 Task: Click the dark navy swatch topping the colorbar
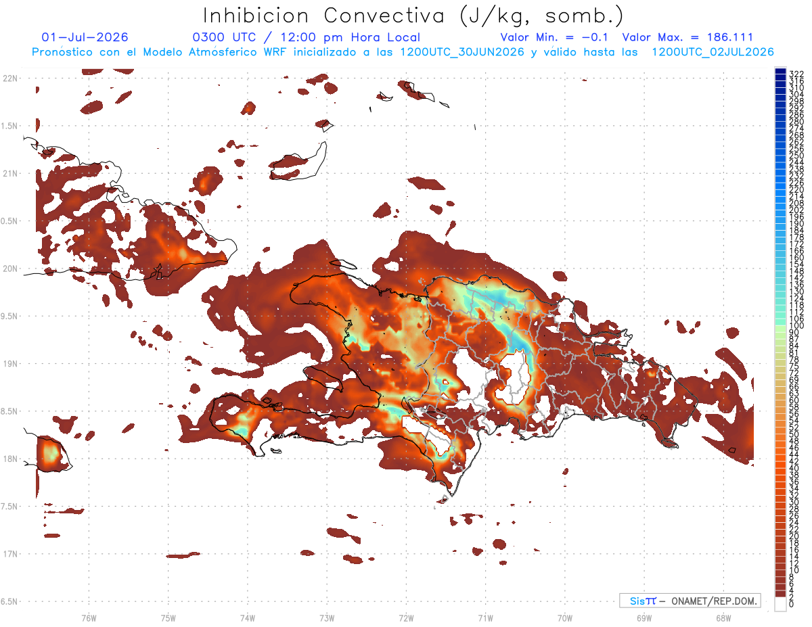[x=780, y=71]
